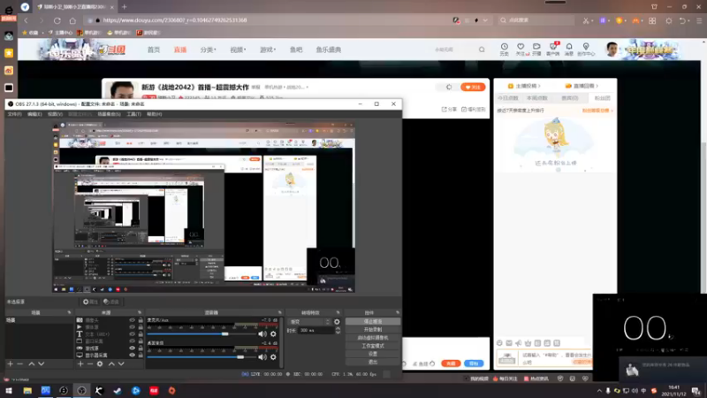Click the 停止推流 button in OBS controls
Screen dimensions: 707x398
click(x=372, y=322)
